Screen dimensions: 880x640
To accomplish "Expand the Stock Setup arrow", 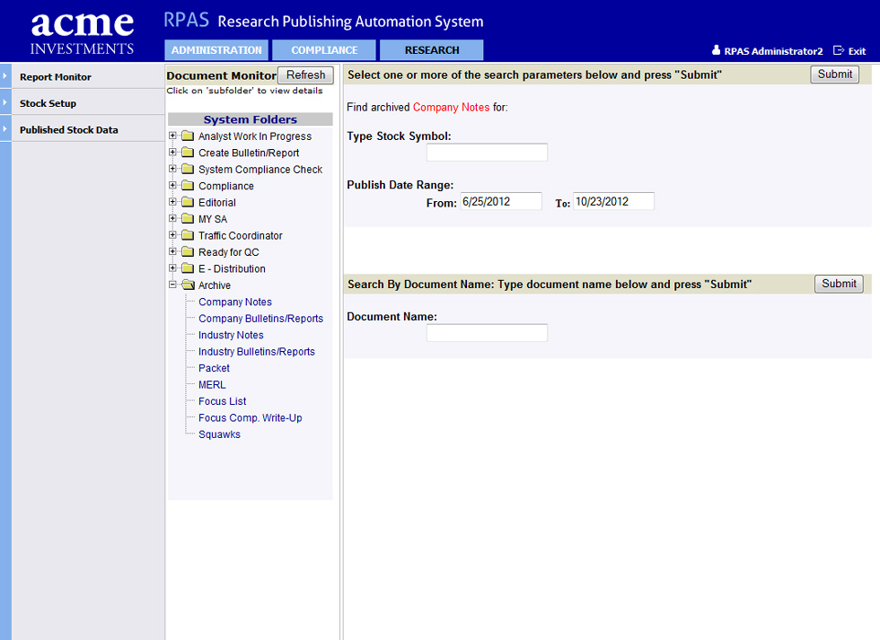I will [5, 102].
